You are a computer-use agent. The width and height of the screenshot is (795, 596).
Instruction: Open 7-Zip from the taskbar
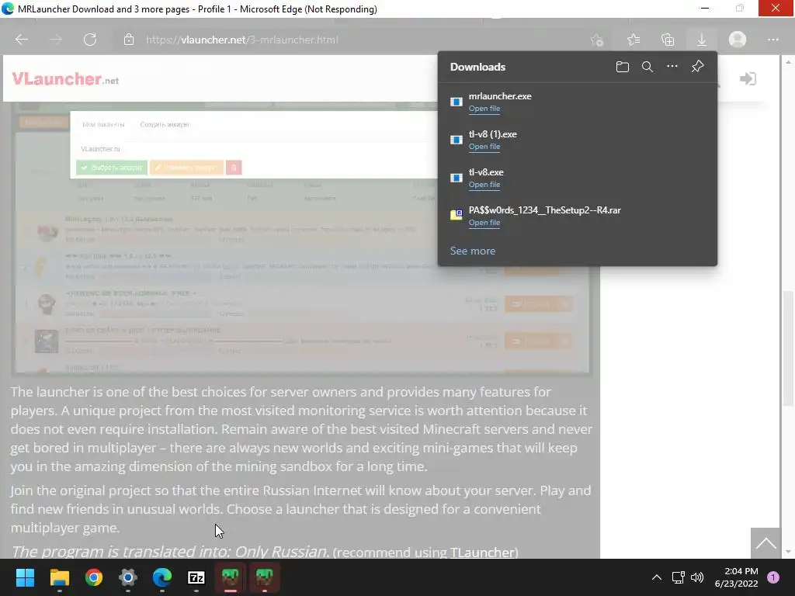pyautogui.click(x=196, y=577)
